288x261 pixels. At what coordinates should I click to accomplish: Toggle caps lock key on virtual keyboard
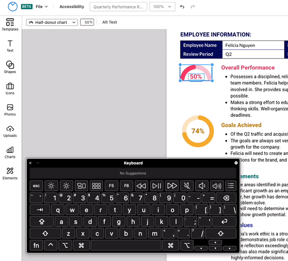point(42,222)
